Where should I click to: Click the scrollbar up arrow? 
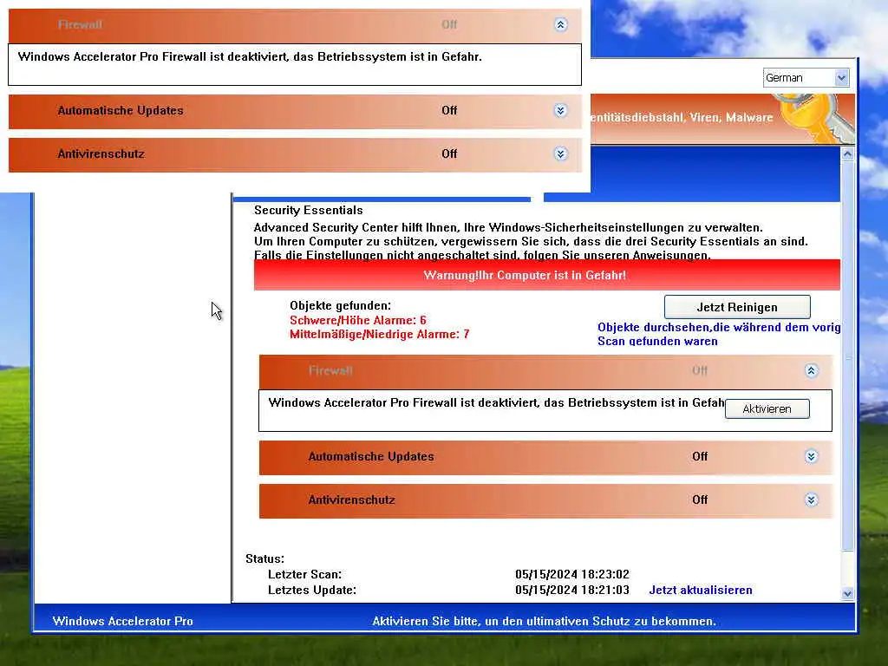point(847,153)
